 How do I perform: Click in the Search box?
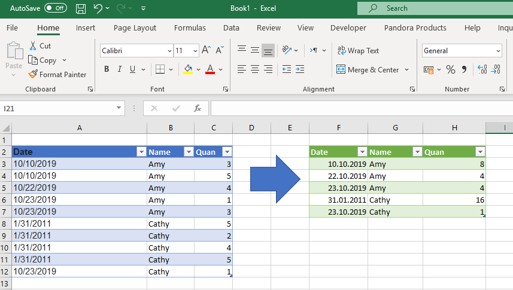pyautogui.click(x=435, y=8)
